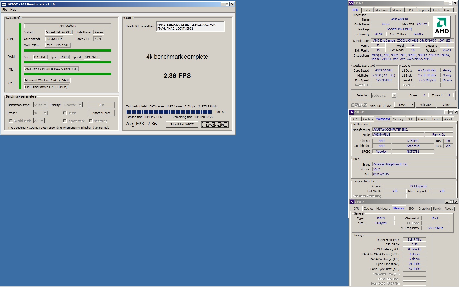Image resolution: width=459 pixels, height=287 pixels.
Task: Switch to Mainboard tab in top CPU-Z window
Action: click(x=382, y=10)
